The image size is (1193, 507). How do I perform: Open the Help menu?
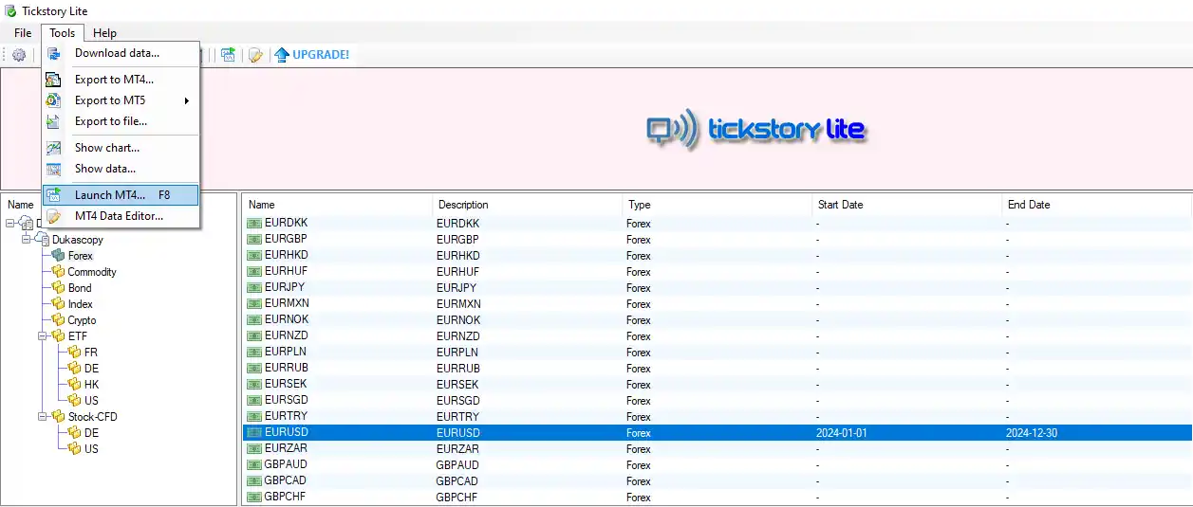104,33
